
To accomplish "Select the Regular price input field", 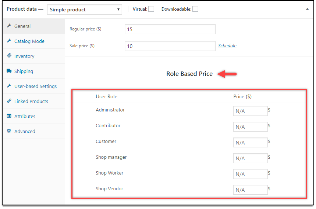I will pyautogui.click(x=170, y=29).
